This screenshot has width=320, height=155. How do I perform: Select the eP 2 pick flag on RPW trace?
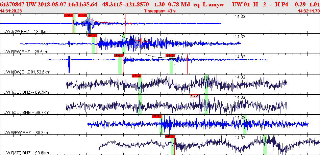[x=92, y=35]
